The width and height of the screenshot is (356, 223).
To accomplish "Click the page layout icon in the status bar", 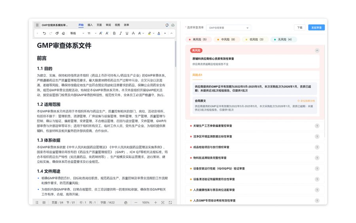I will click(44, 202).
